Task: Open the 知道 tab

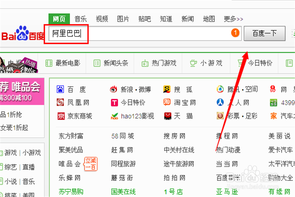Action: [166, 19]
